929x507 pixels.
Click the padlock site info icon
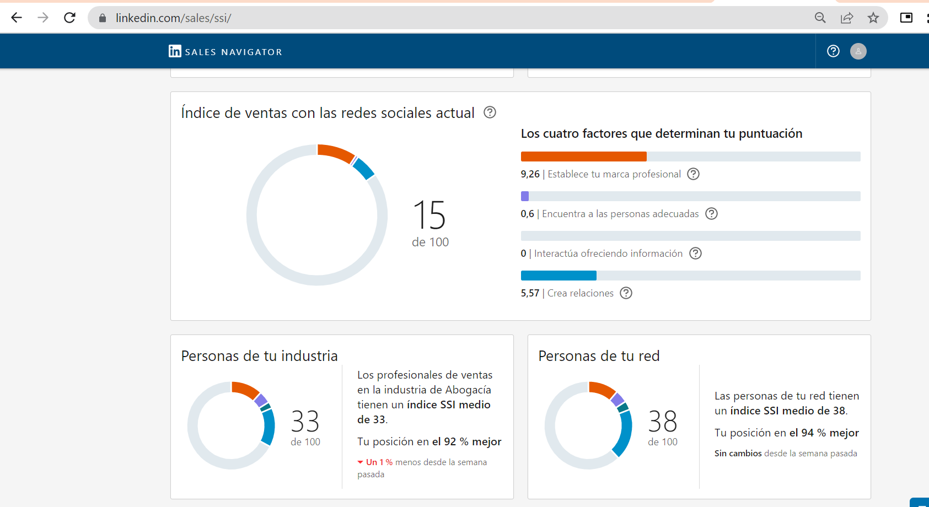click(103, 18)
